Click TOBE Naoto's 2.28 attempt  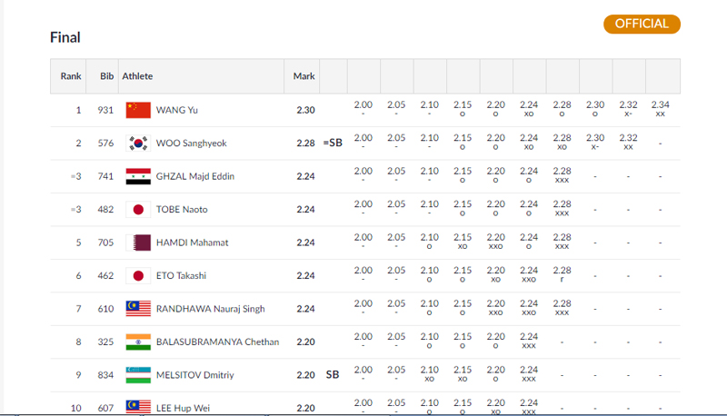(562, 208)
